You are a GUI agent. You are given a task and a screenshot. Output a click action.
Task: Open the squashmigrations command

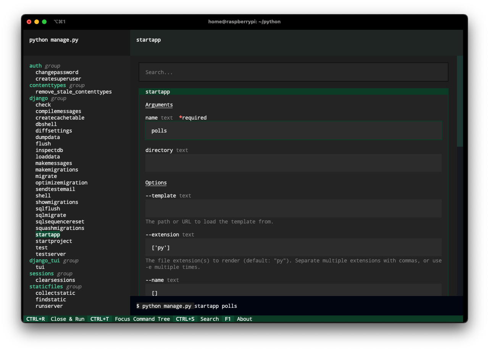click(x=60, y=228)
